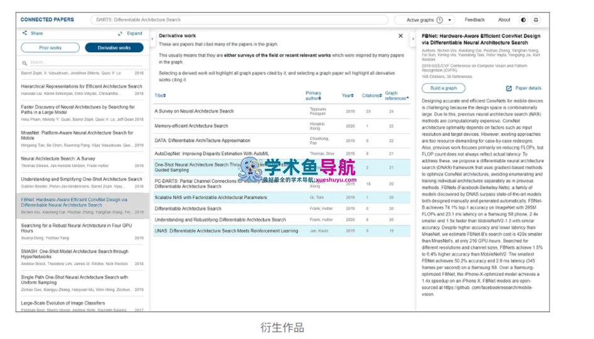Open the Active graphs dropdown

(x=429, y=20)
